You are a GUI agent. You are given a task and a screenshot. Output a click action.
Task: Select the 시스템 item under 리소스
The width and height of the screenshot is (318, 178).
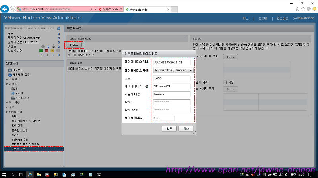pyautogui.click(x=17, y=93)
